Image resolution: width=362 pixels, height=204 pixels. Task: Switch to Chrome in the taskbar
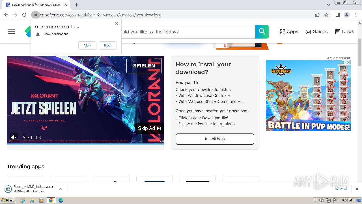(51, 200)
